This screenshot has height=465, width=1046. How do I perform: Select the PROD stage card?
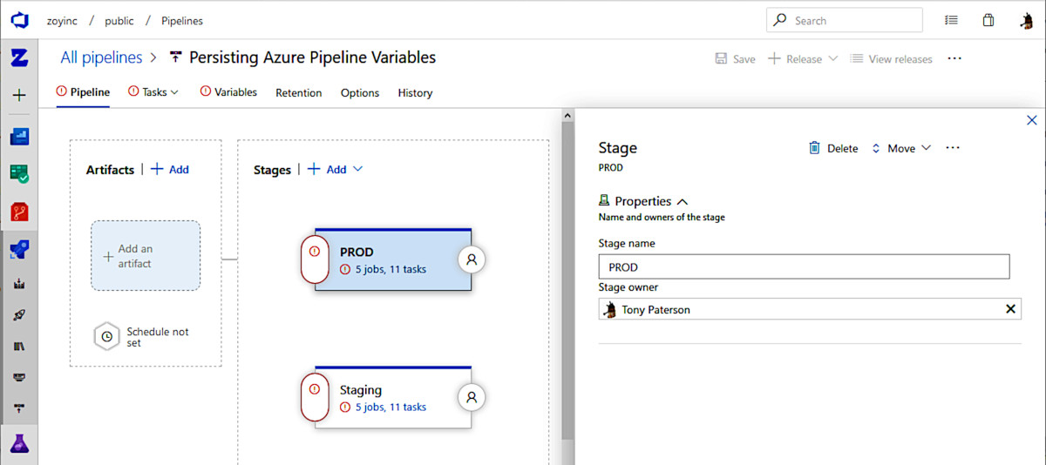click(x=393, y=259)
